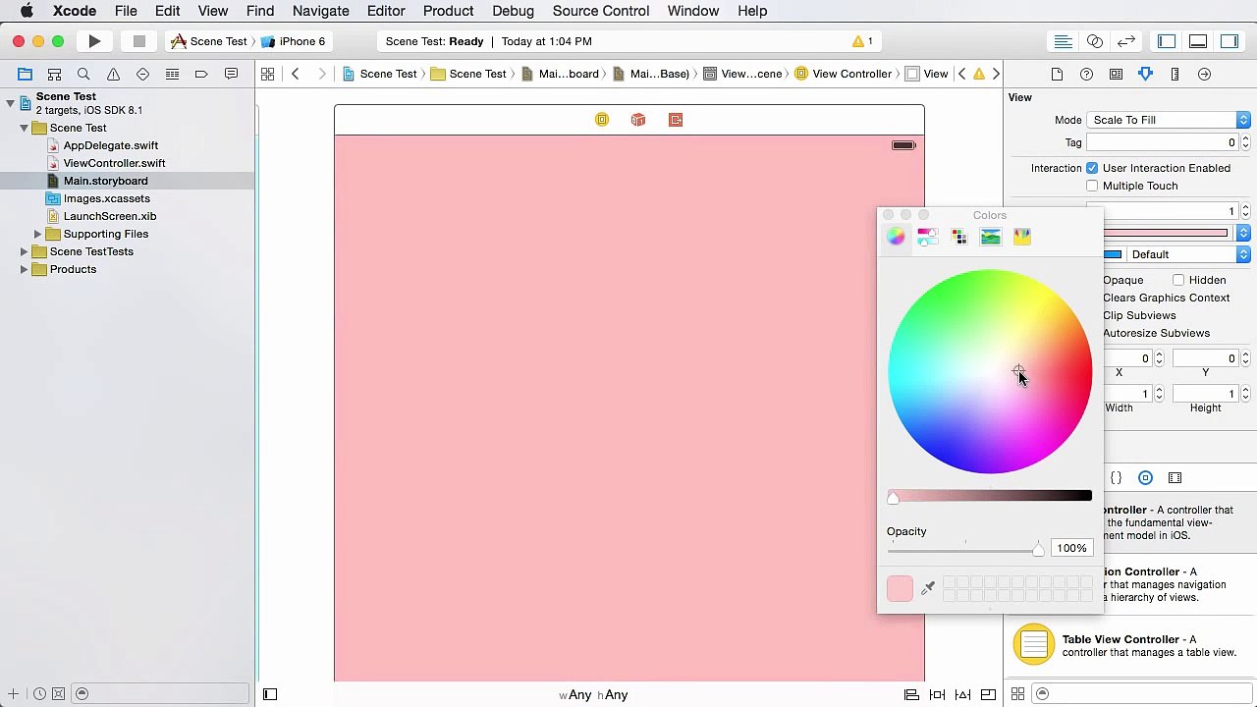Pick the eyedropper magnifier tool
The width and height of the screenshot is (1257, 707).
[928, 588]
